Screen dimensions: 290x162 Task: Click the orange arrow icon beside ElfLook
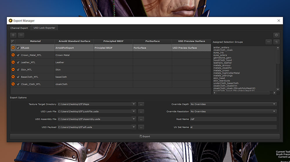(13, 48)
